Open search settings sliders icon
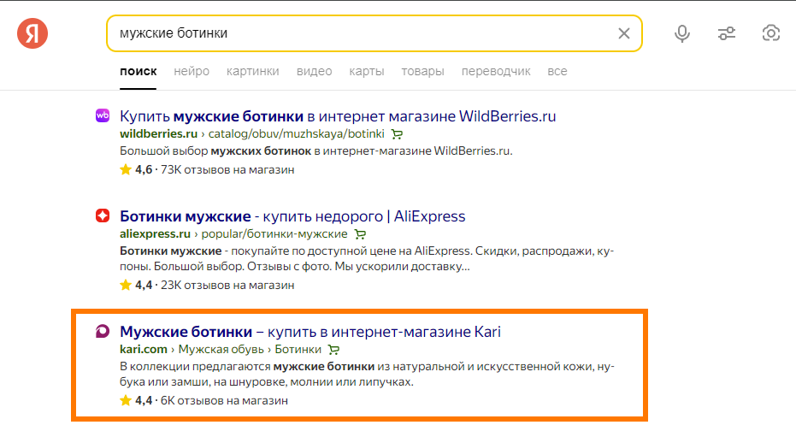Image resolution: width=796 pixels, height=425 pixels. click(x=727, y=33)
